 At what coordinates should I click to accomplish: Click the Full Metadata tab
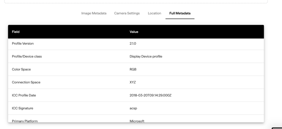pyautogui.click(x=180, y=13)
